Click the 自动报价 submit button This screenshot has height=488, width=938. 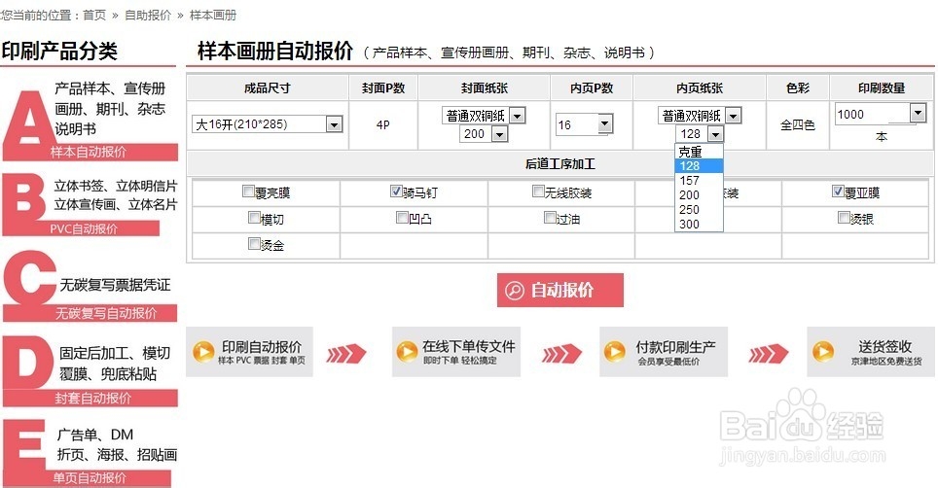[x=559, y=291]
